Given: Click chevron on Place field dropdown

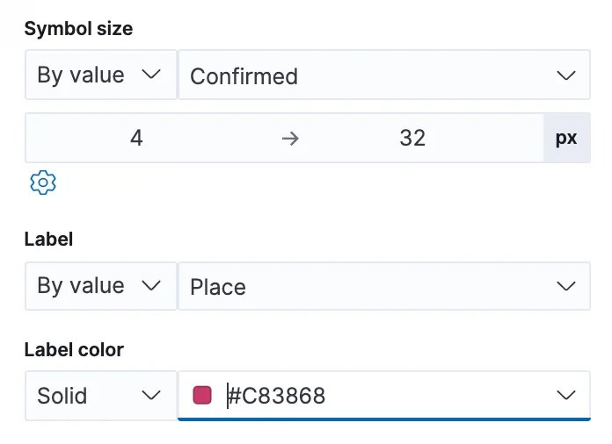Looking at the screenshot, I should coord(566,286).
